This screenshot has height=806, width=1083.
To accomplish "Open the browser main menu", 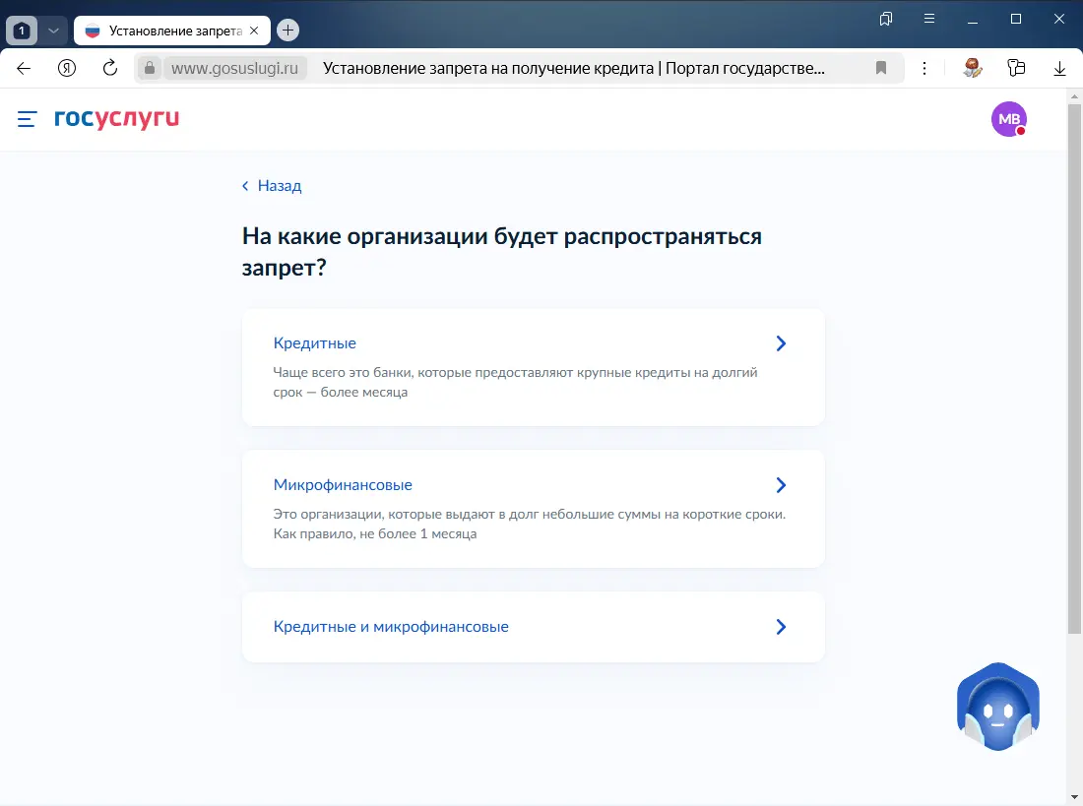I will coord(929,19).
